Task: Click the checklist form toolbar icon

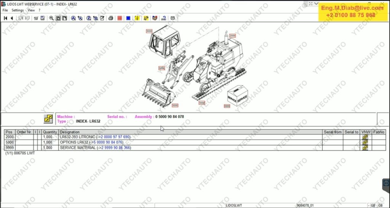Action: click(43, 18)
